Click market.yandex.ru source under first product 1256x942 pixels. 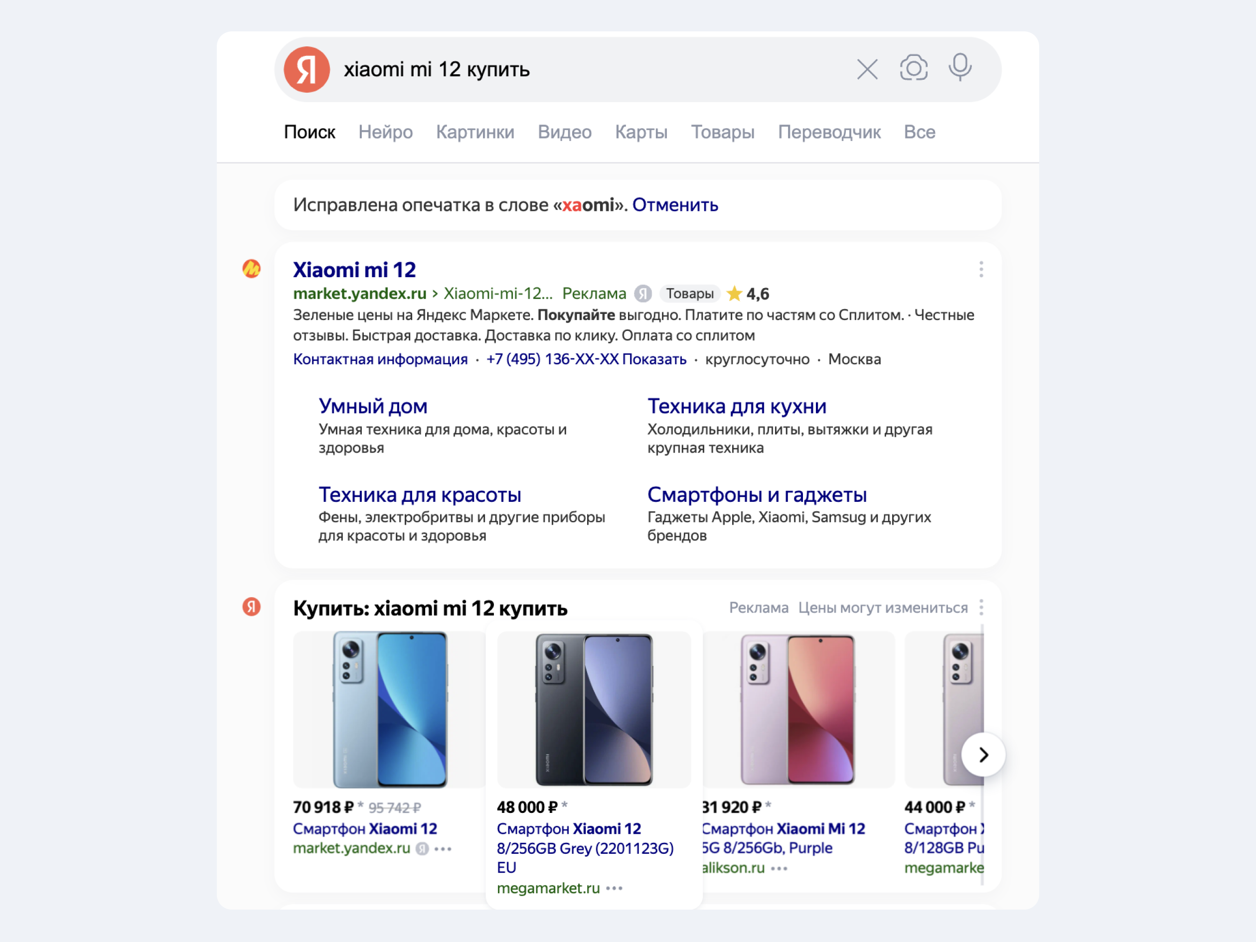coord(351,848)
